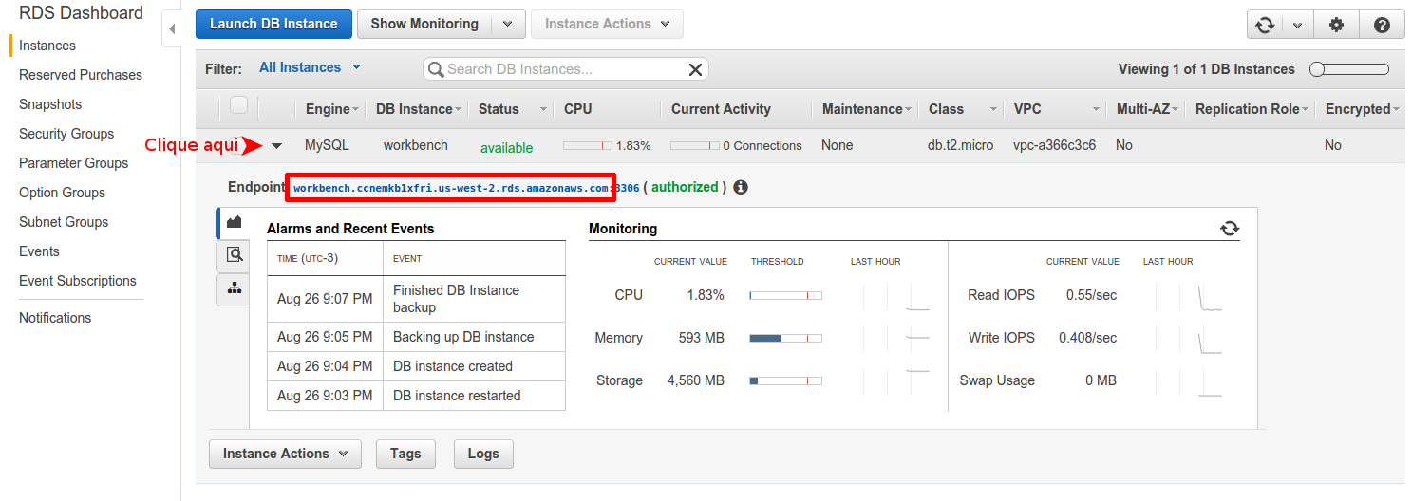
Task: Open Events in the sidebar
Action: tap(39, 251)
